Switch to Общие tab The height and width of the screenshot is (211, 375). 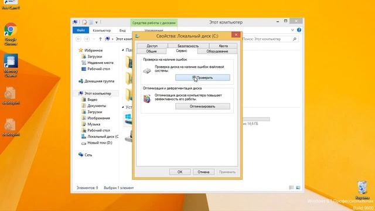click(151, 51)
